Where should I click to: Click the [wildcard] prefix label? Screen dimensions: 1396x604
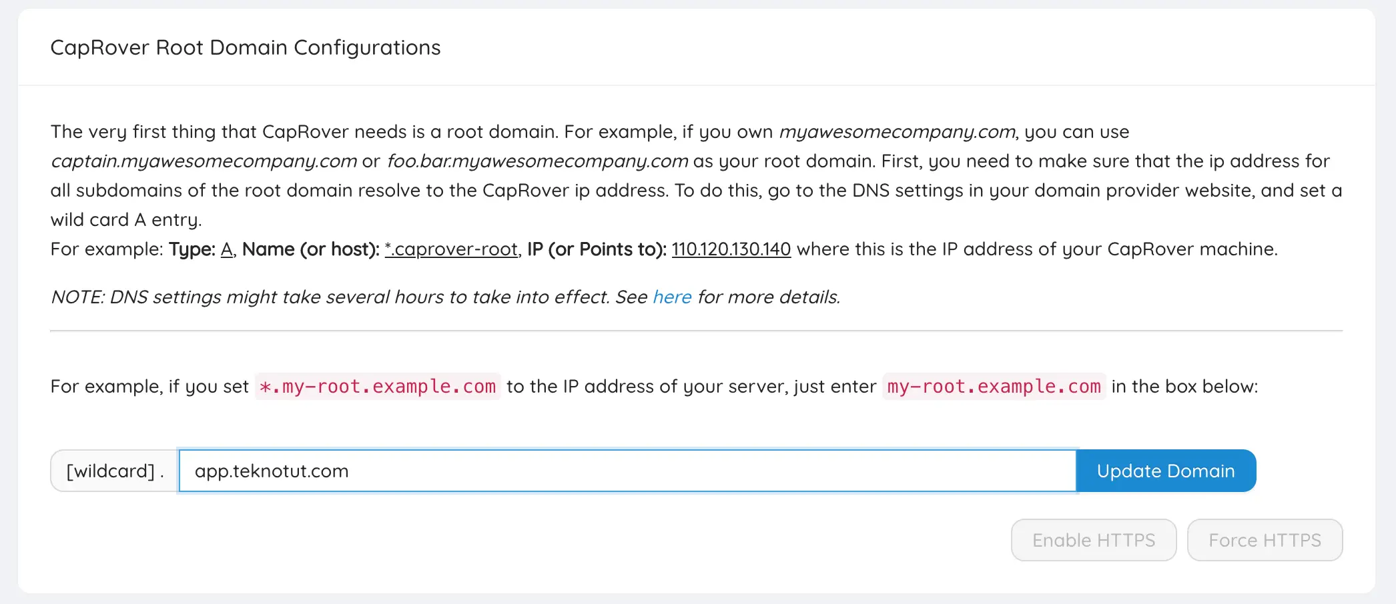point(115,471)
